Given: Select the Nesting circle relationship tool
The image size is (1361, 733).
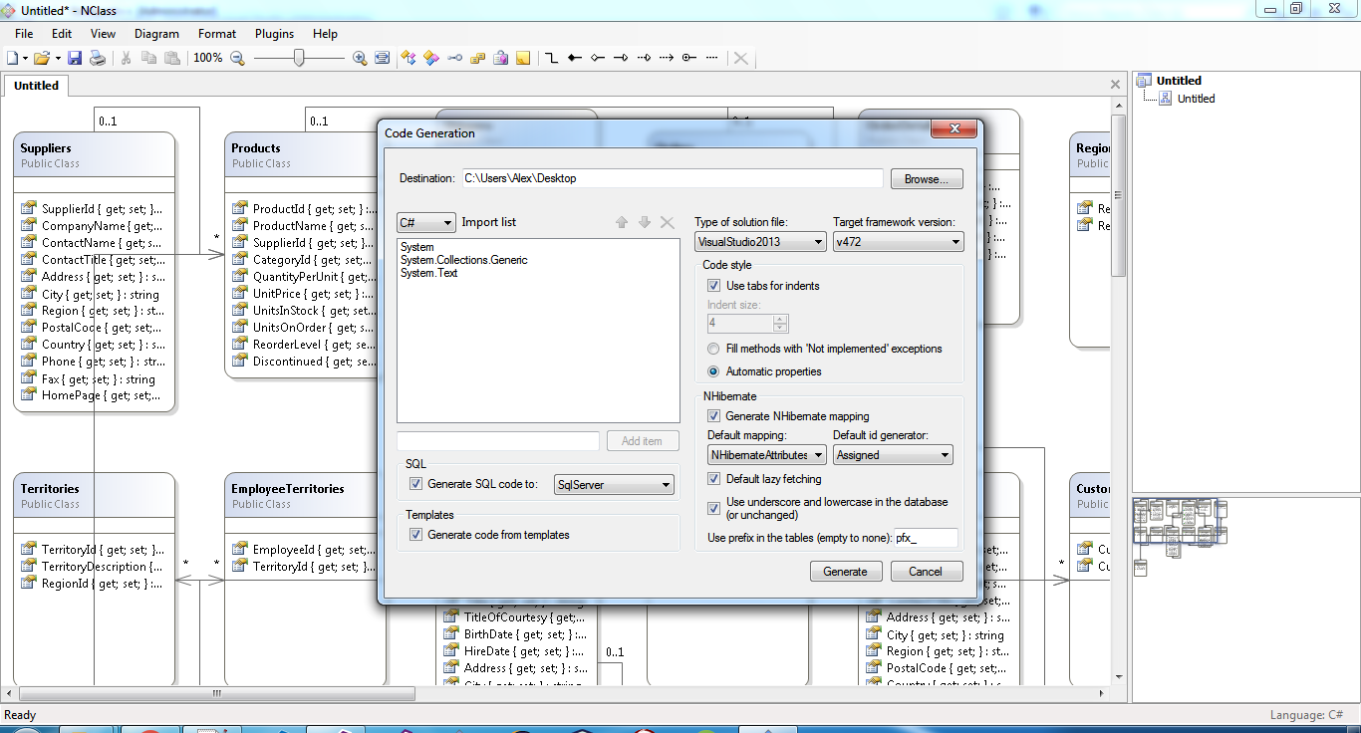Looking at the screenshot, I should pyautogui.click(x=688, y=58).
